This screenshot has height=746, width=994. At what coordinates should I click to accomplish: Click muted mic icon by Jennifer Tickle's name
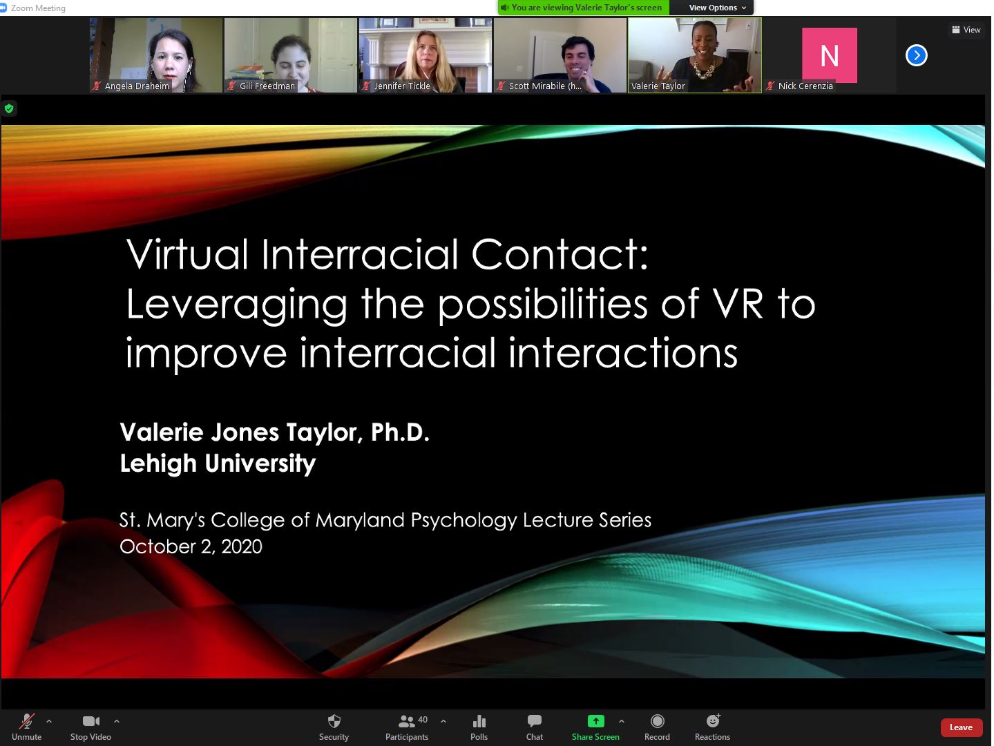click(367, 86)
